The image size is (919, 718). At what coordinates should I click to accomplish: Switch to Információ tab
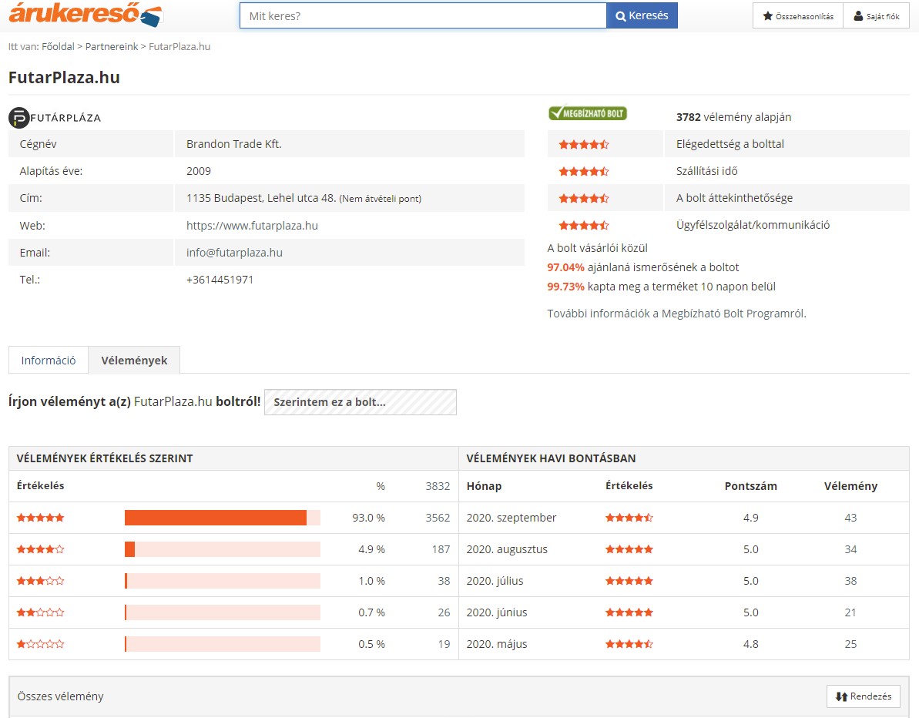(x=48, y=360)
